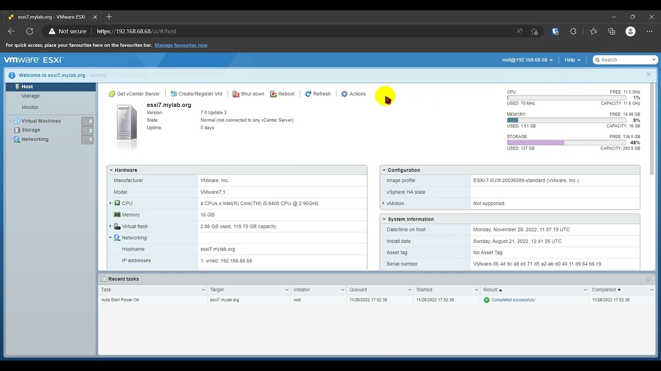Open Storage in navigator

(30, 130)
